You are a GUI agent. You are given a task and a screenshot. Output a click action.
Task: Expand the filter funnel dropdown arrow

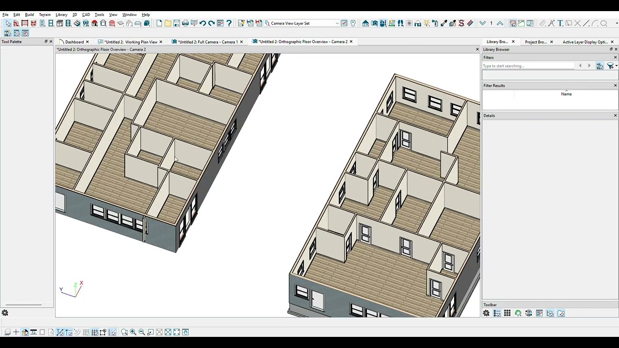coord(616,66)
